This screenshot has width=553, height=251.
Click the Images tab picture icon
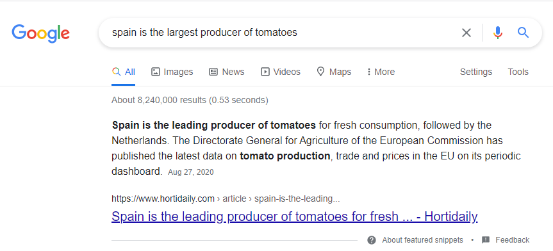coord(156,72)
